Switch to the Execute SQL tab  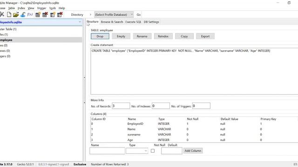pos(133,22)
